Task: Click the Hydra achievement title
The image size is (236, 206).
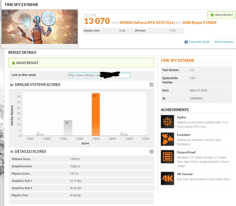Action: pos(181,117)
